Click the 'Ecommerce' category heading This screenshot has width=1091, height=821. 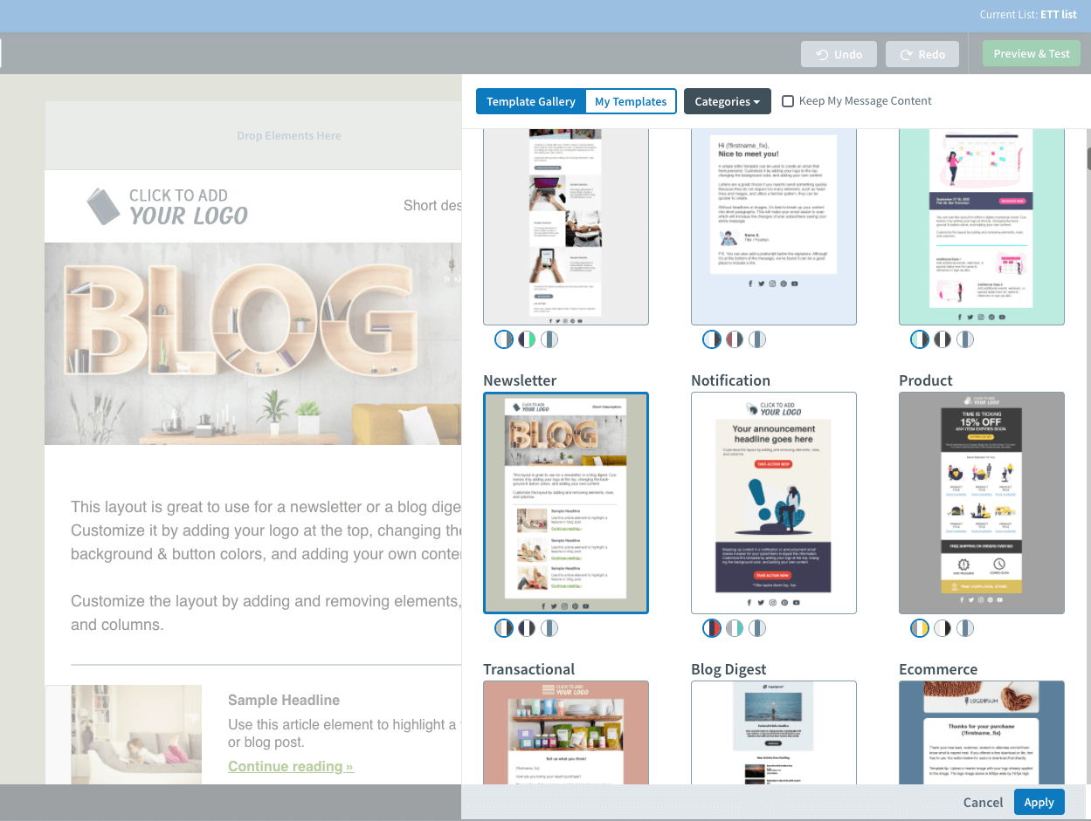coord(938,669)
